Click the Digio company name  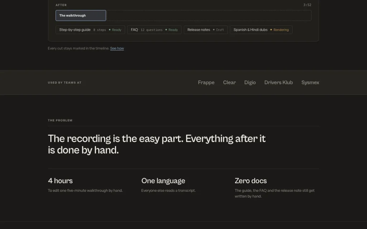(250, 83)
